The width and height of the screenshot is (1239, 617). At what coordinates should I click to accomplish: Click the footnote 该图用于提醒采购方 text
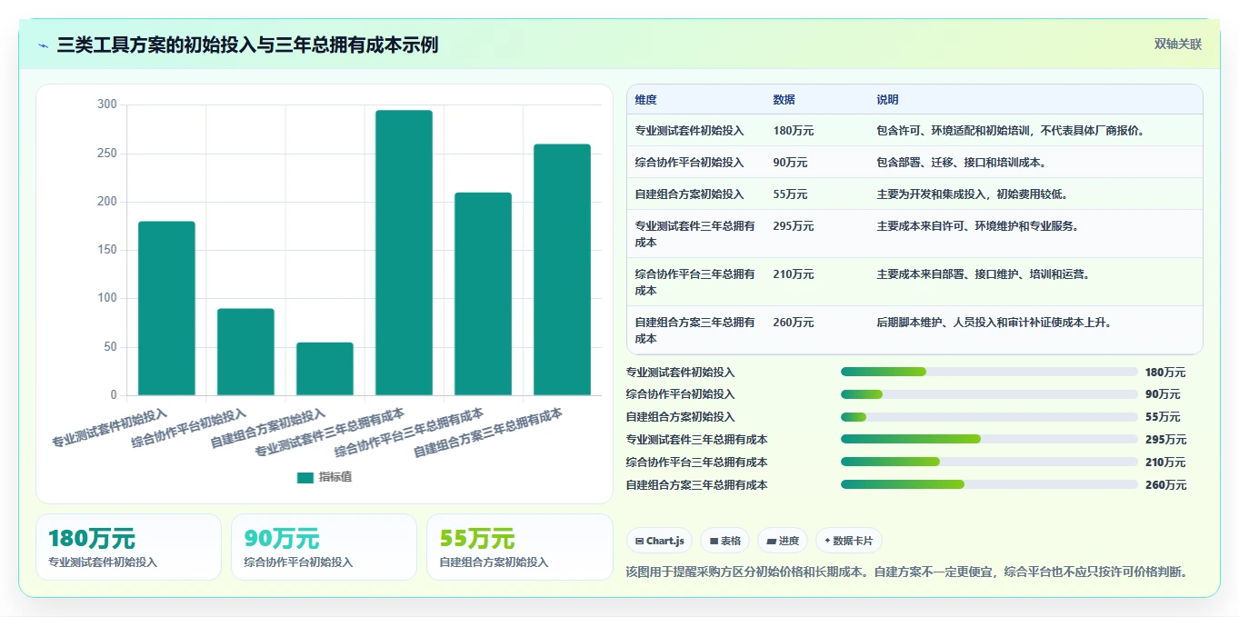[907, 572]
